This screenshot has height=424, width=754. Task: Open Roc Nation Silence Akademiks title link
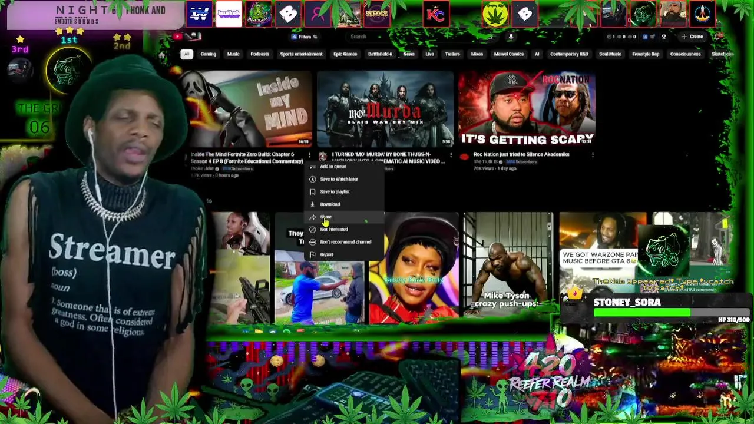pos(521,155)
